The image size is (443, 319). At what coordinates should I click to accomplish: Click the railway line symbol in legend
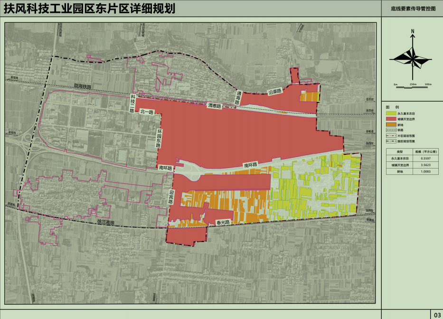tap(391, 130)
